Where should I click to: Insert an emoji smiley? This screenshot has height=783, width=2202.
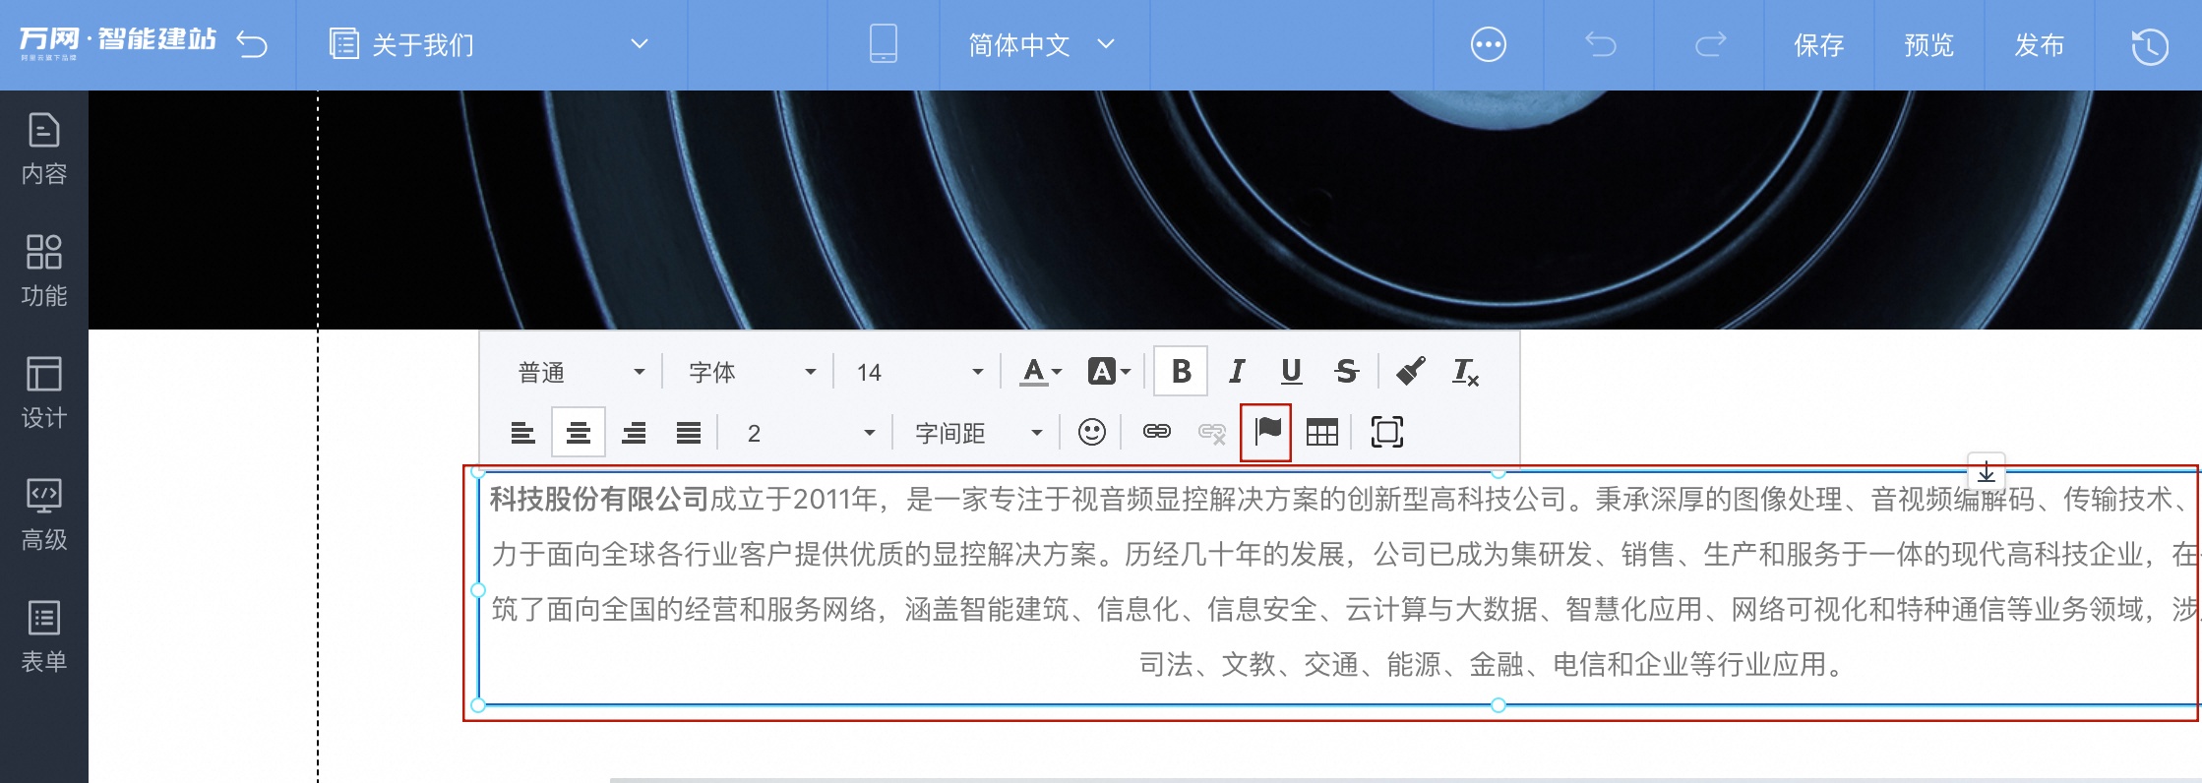tap(1092, 433)
